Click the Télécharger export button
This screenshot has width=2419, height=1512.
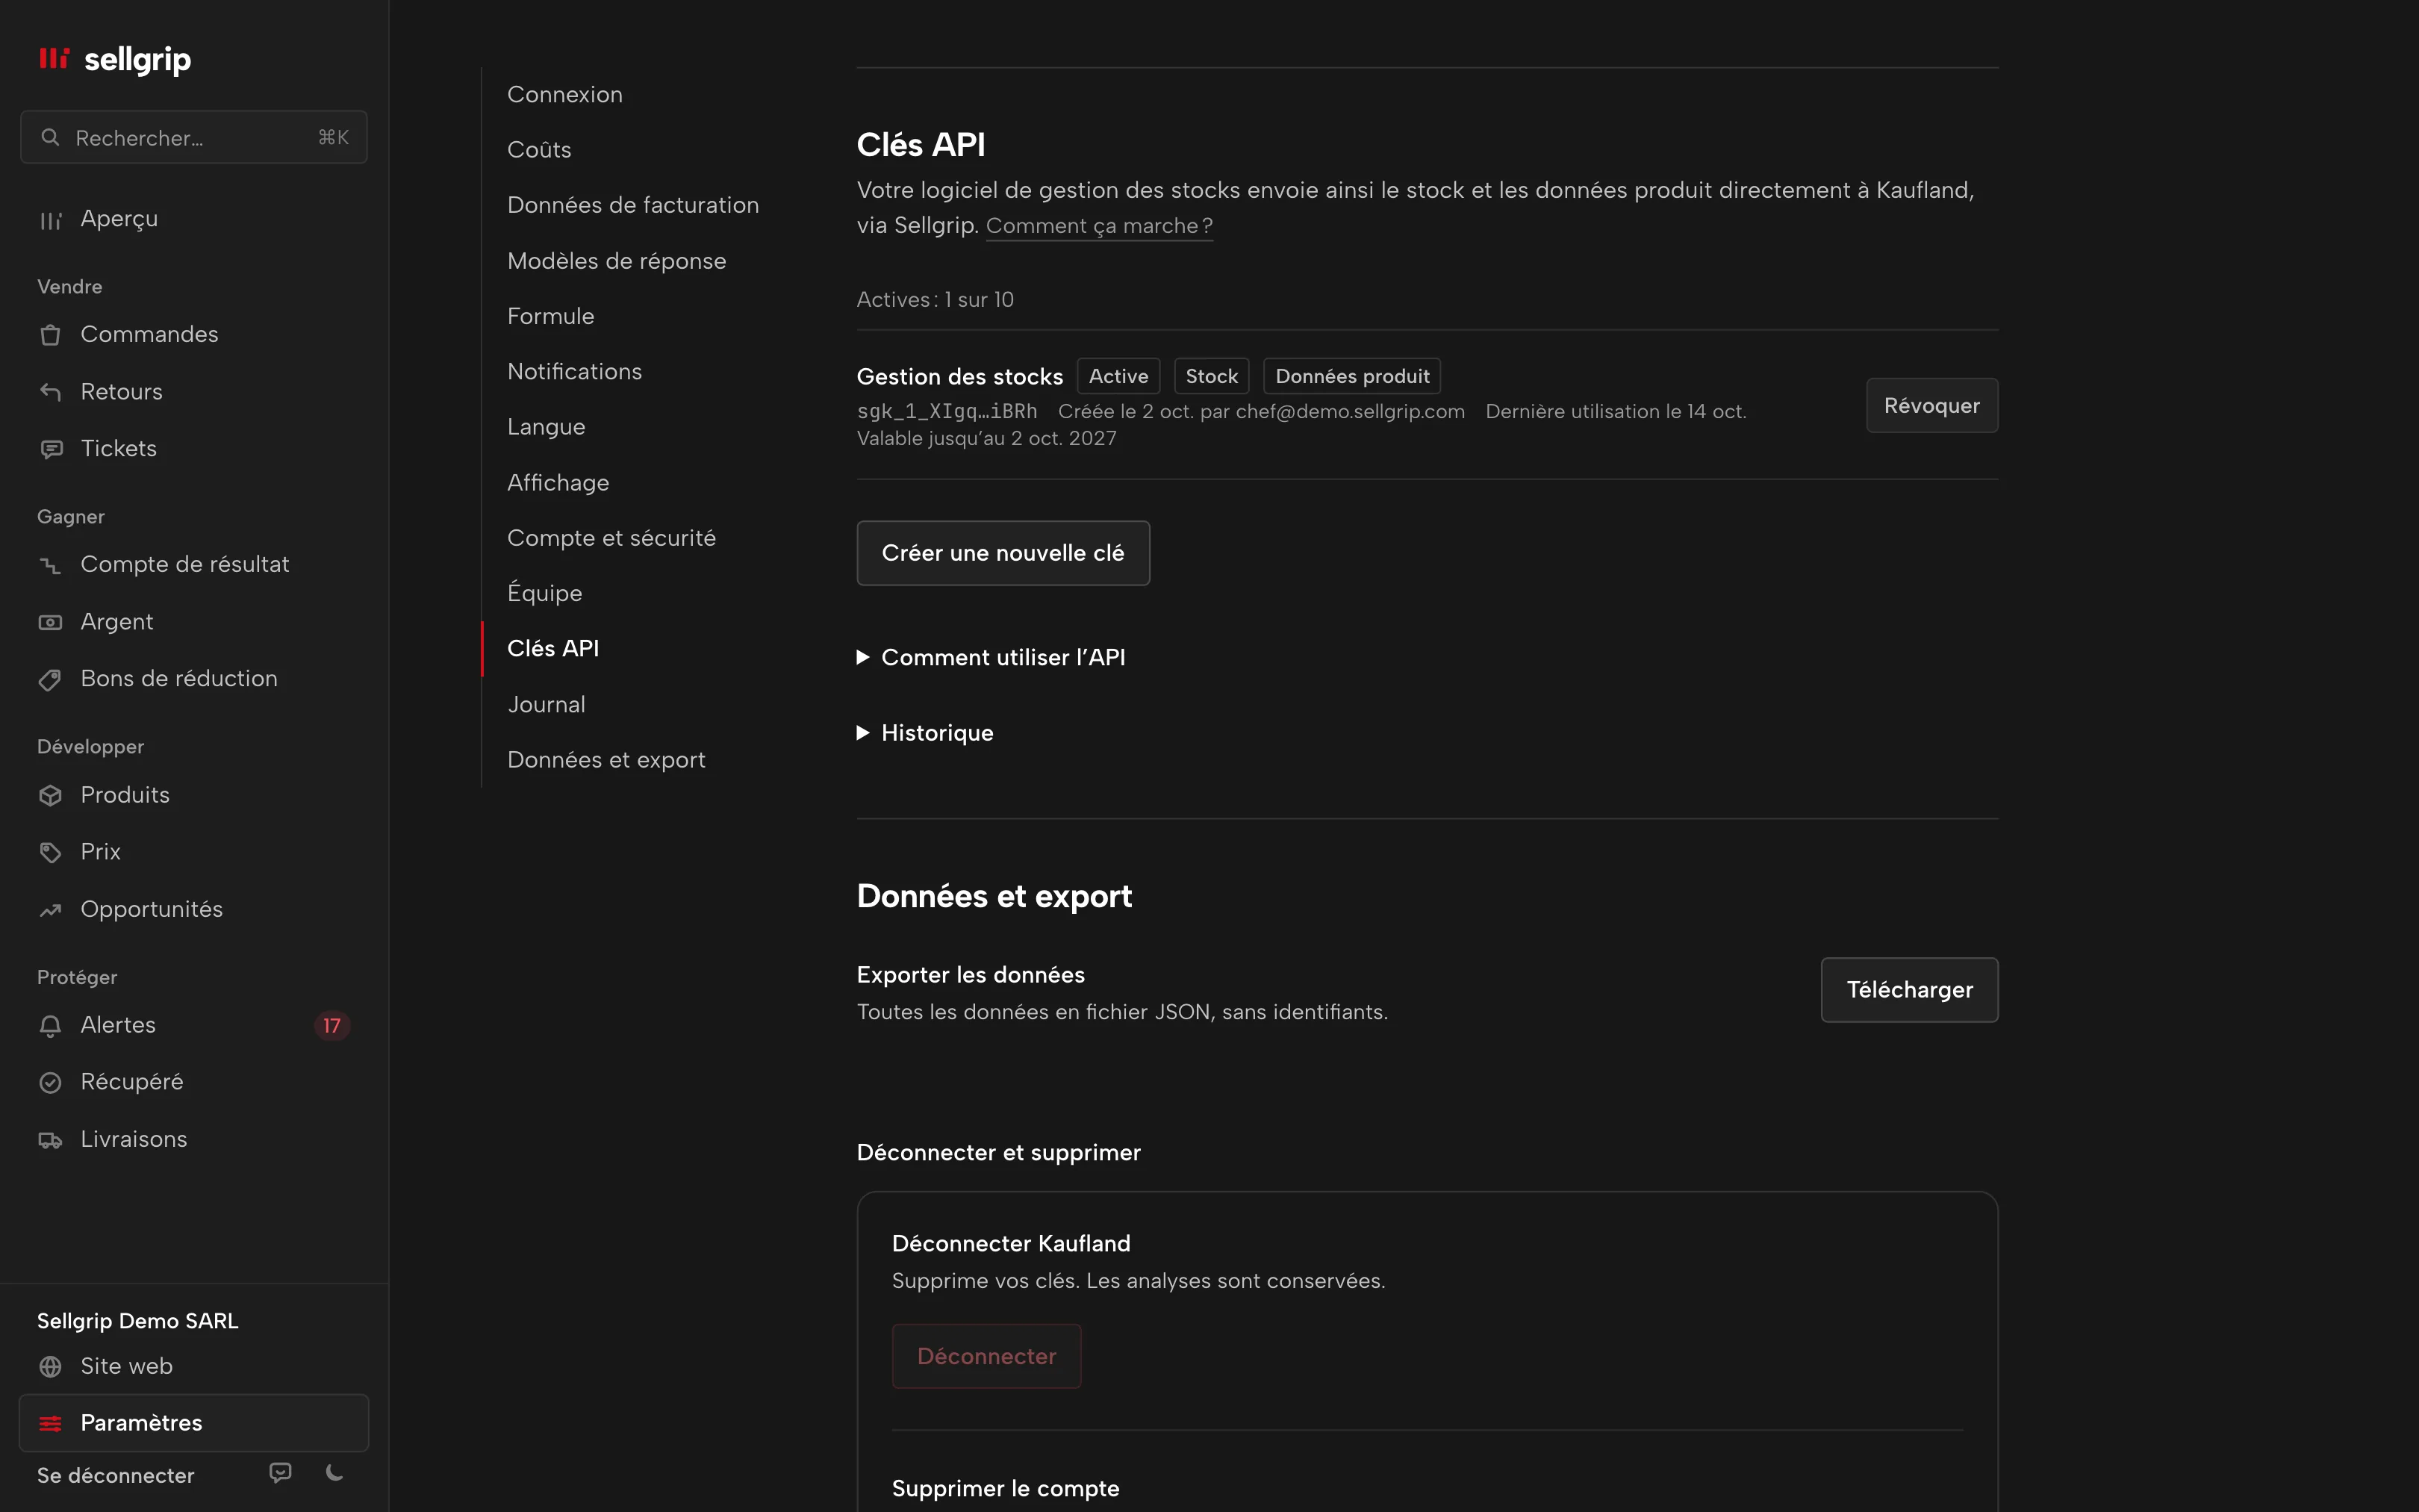1909,990
